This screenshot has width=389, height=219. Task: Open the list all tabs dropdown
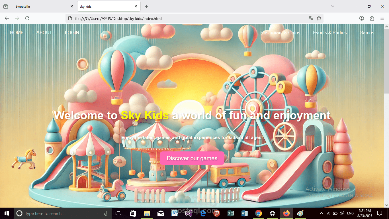click(x=332, y=6)
